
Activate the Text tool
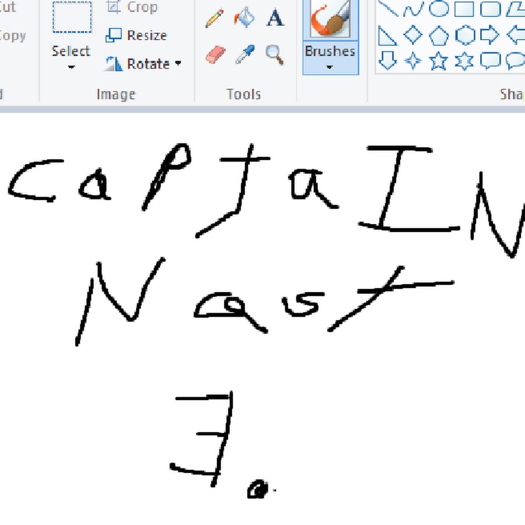[x=275, y=18]
